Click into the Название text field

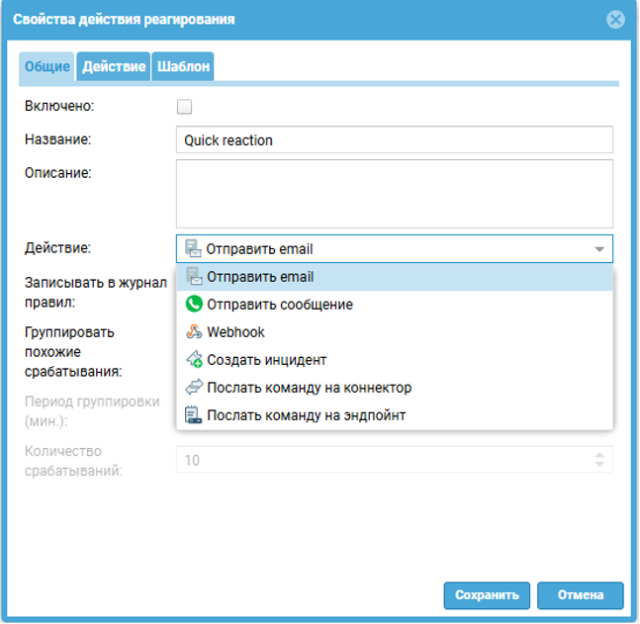click(x=394, y=140)
